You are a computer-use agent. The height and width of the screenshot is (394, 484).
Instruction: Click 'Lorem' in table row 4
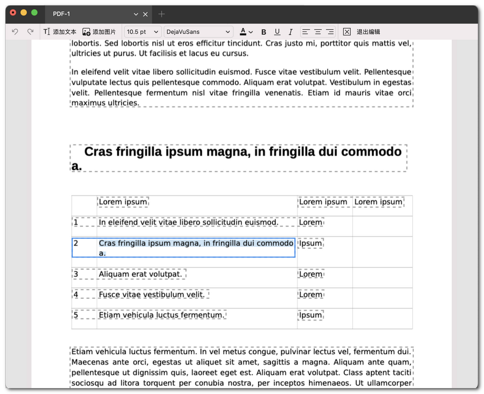[x=311, y=294]
